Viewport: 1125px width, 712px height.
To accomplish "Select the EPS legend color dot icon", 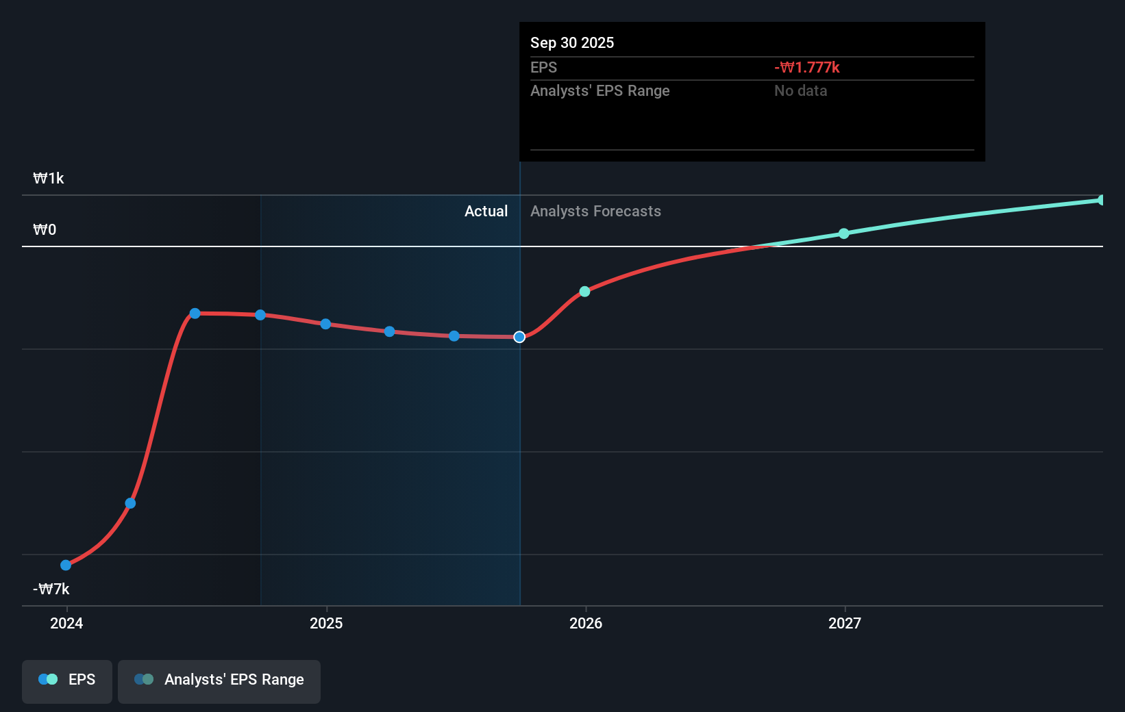I will tap(47, 678).
